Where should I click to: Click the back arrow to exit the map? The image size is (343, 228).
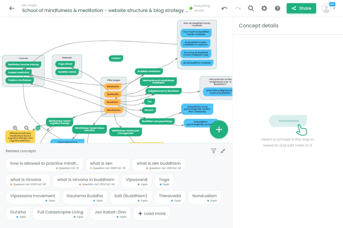click(11, 8)
